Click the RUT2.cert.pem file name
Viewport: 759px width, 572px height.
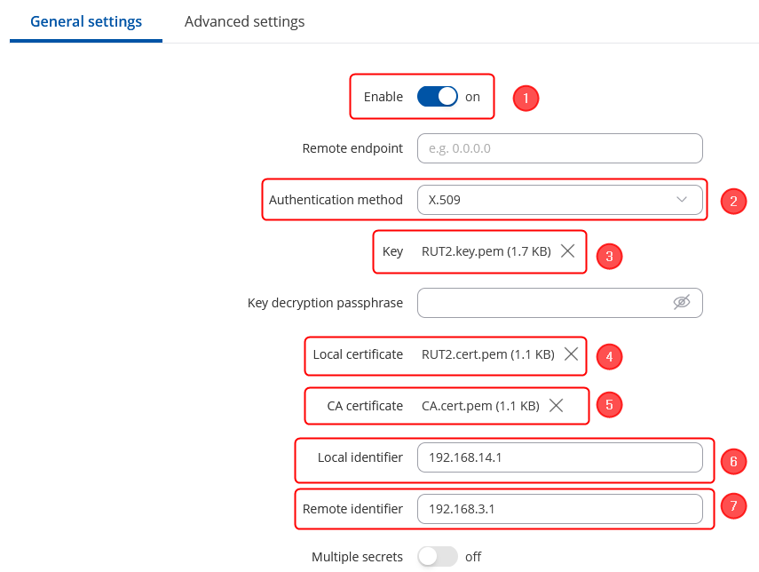tap(487, 354)
